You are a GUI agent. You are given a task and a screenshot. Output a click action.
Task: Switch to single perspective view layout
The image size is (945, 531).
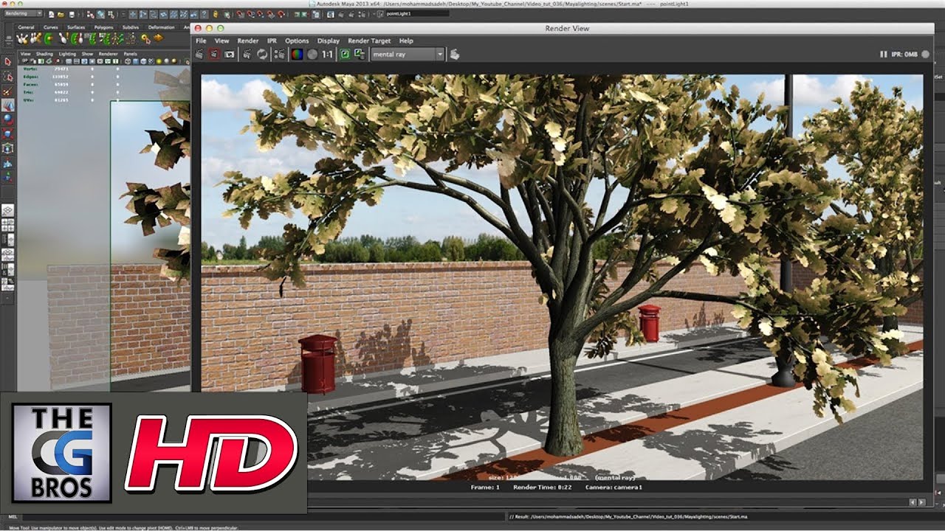tap(7, 210)
